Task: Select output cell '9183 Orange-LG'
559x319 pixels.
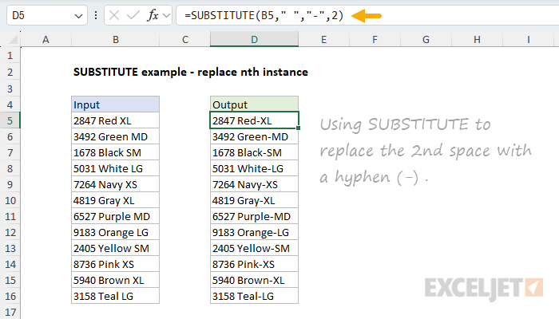Action: 254,233
